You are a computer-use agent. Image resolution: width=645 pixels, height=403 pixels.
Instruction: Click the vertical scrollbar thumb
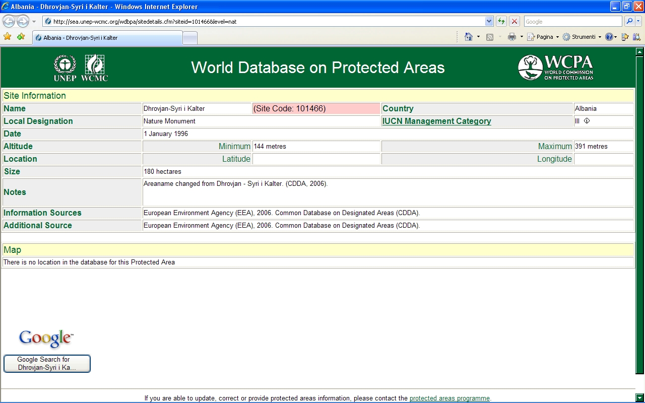639,215
